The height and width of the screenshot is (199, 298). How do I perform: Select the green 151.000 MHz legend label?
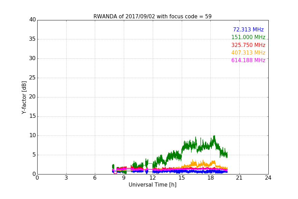pyautogui.click(x=248, y=37)
